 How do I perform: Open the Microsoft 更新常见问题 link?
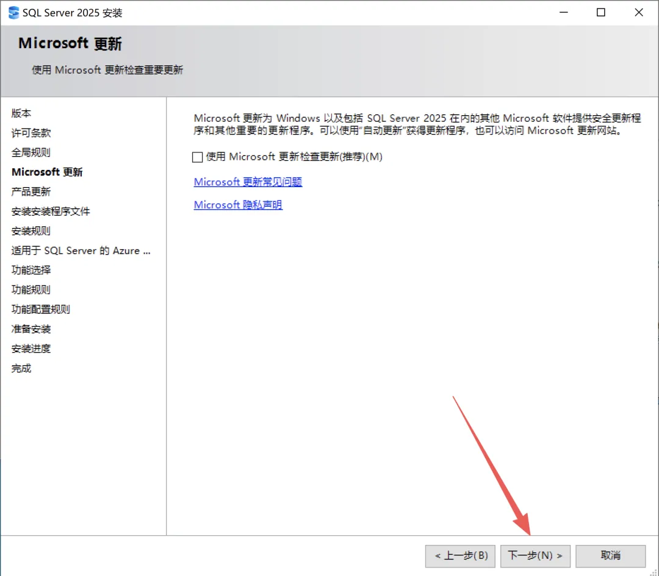click(248, 182)
